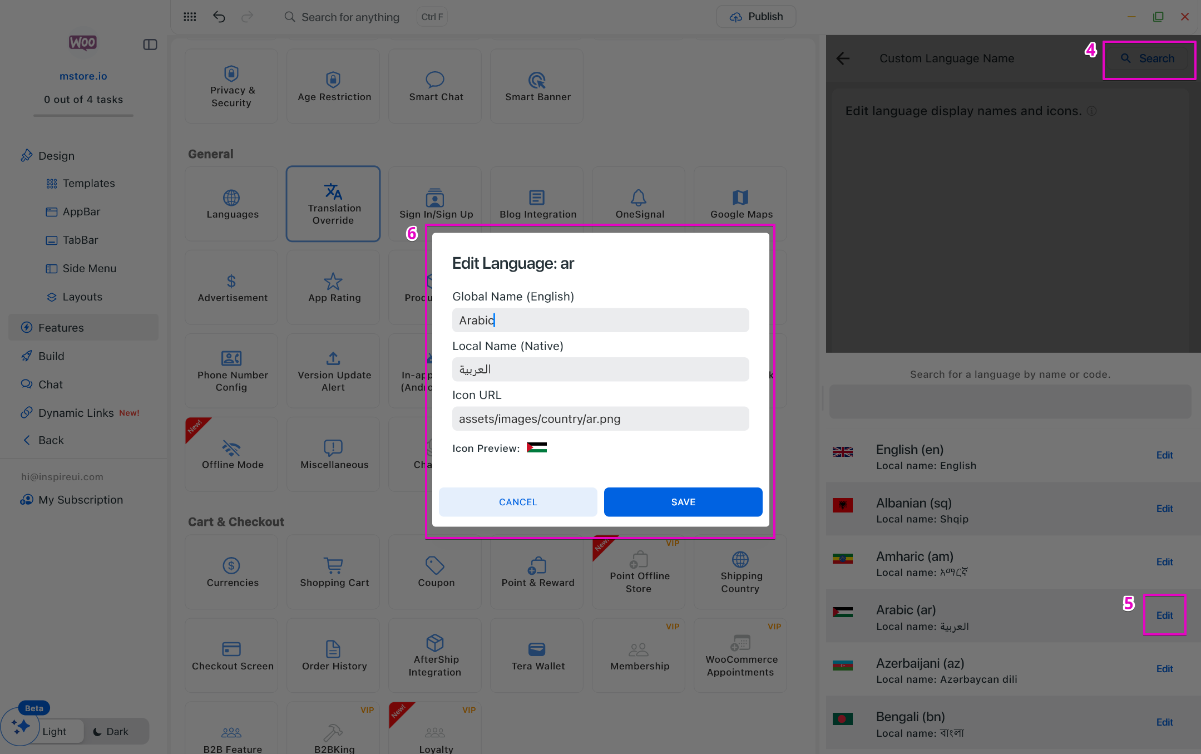Collapse sidebar with panel toggle icon
This screenshot has width=1201, height=754.
[150, 45]
